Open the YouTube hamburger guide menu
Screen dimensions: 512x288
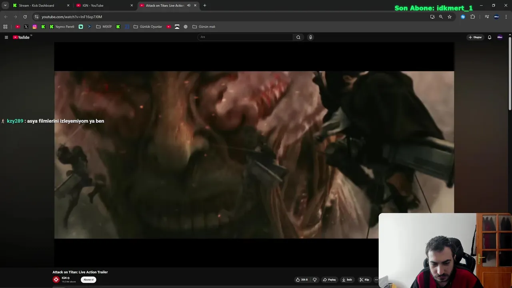pos(6,37)
